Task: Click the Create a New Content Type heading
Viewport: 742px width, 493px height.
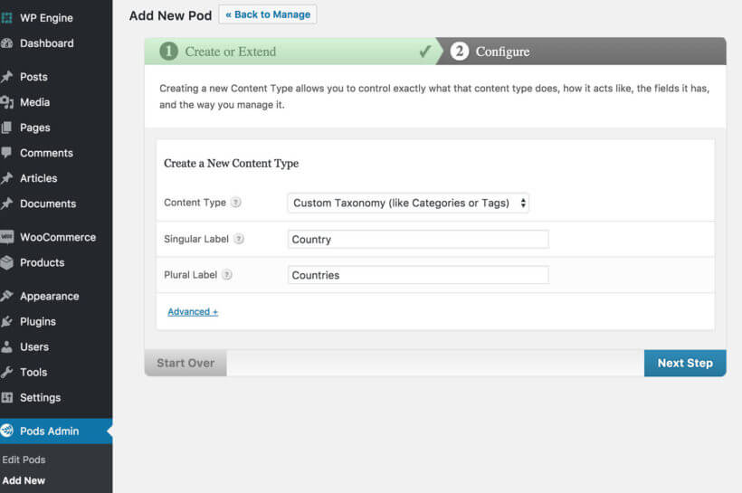Action: [231, 163]
